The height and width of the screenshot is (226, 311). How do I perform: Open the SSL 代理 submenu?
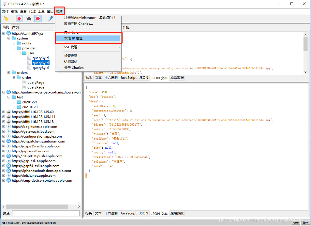[88, 47]
